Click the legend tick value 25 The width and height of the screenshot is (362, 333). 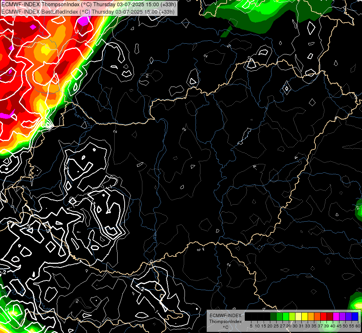(276, 326)
